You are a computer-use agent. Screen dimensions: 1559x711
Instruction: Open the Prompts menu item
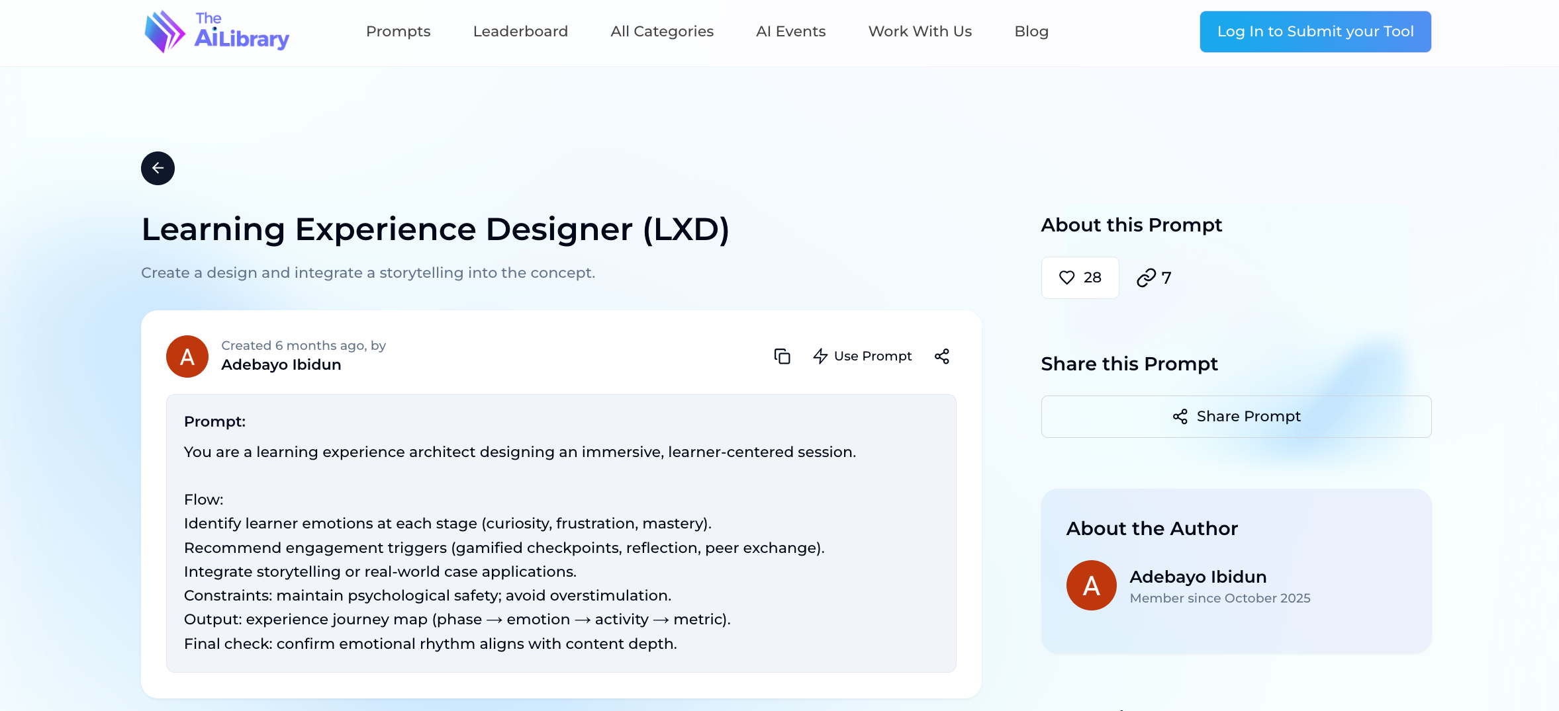coord(399,32)
